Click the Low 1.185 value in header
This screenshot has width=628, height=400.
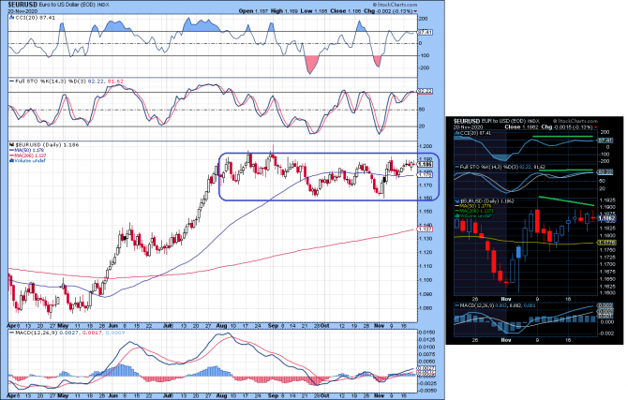coord(315,11)
